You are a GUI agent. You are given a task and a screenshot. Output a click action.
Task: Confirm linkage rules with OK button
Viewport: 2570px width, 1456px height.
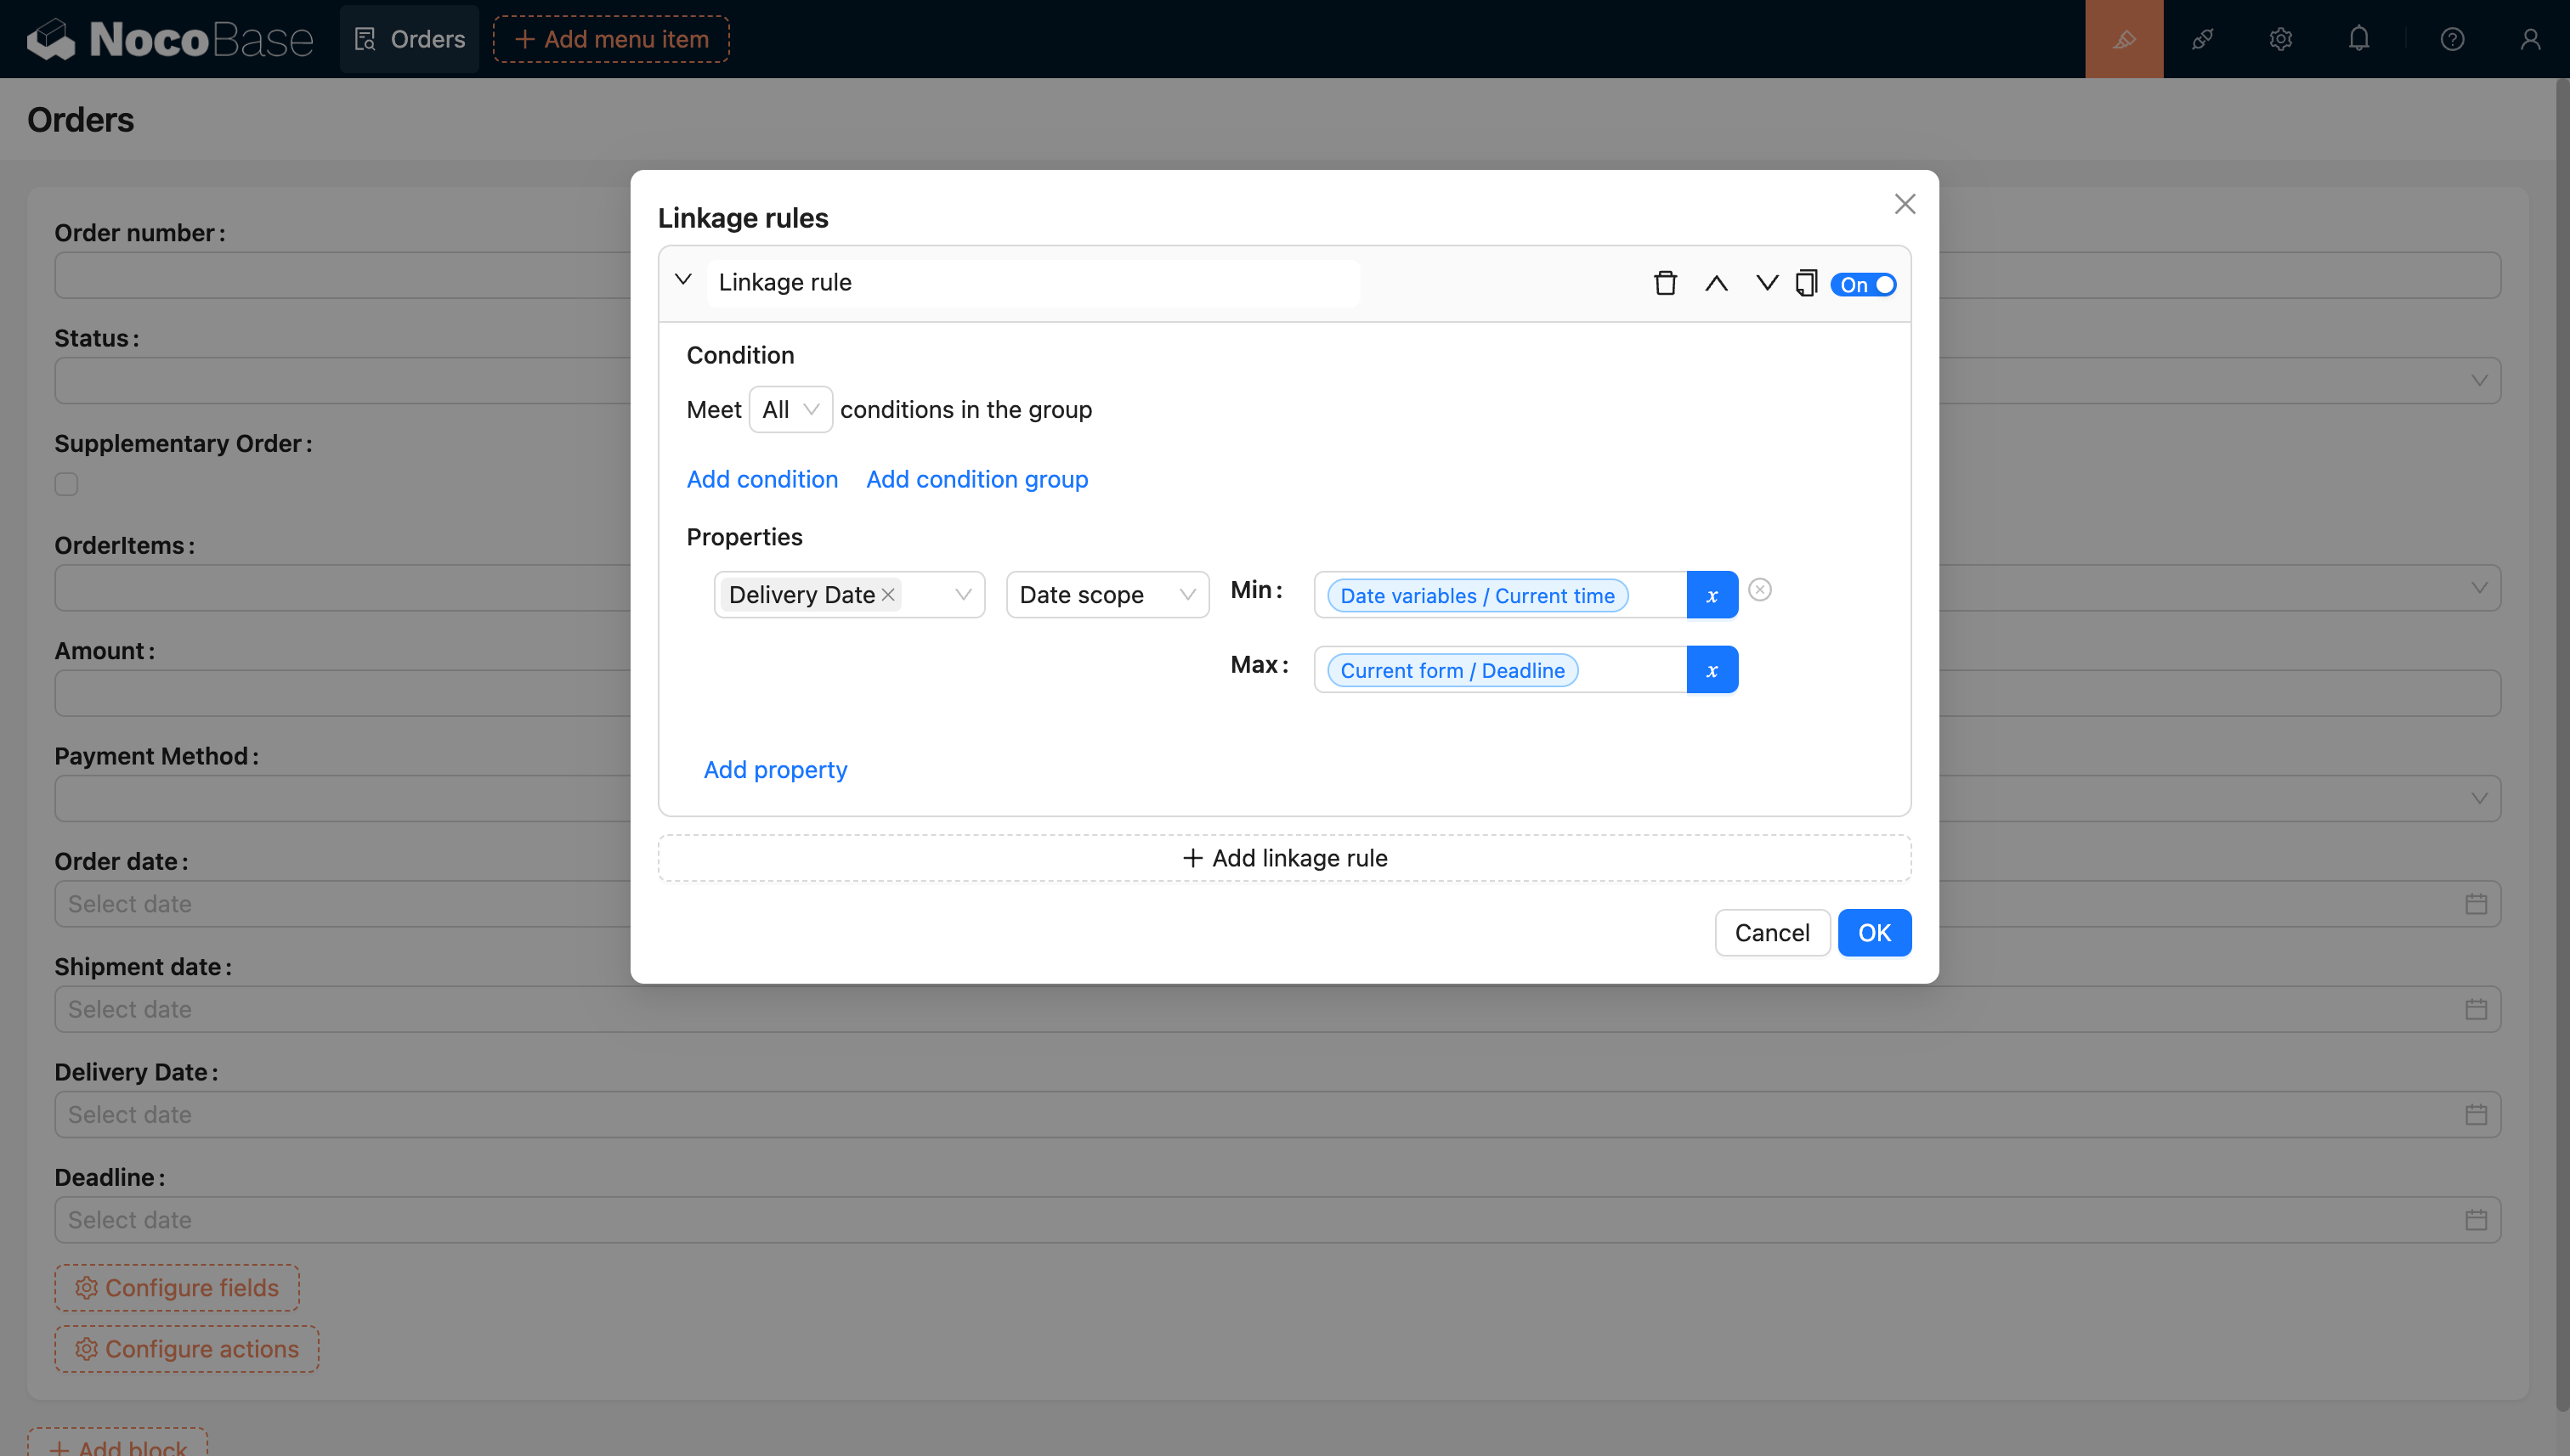pos(1874,933)
